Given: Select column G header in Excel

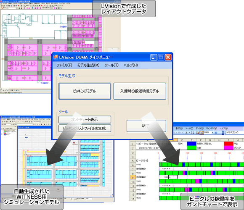Looking at the screenshot, I should (210, 140).
